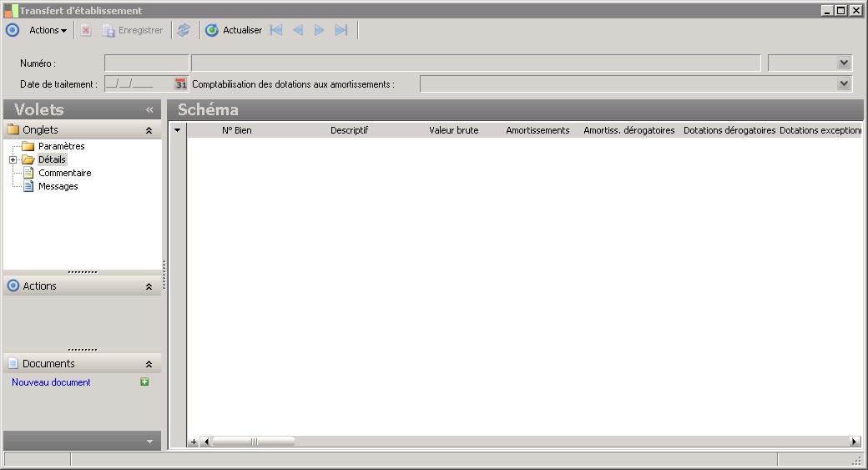Click the first Numéro input field
Viewport: 868px width, 470px height.
147,63
